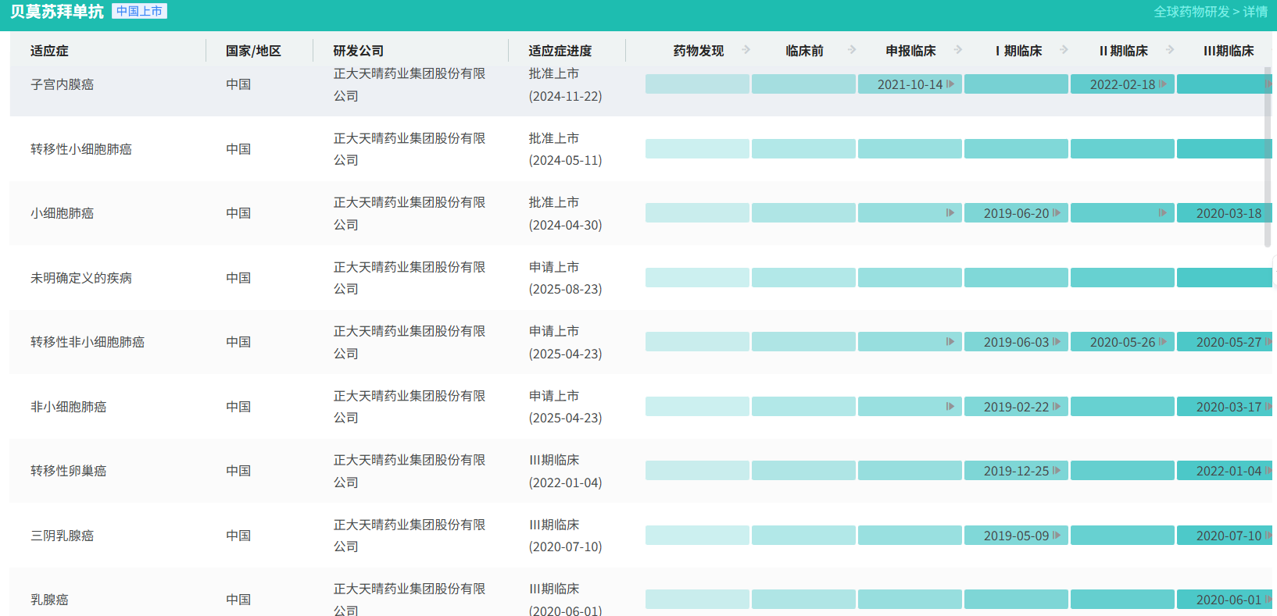Click 转移性非小细胞肺癌 row's 申报临床 play icon
The height and width of the screenshot is (616, 1277).
[x=950, y=342]
